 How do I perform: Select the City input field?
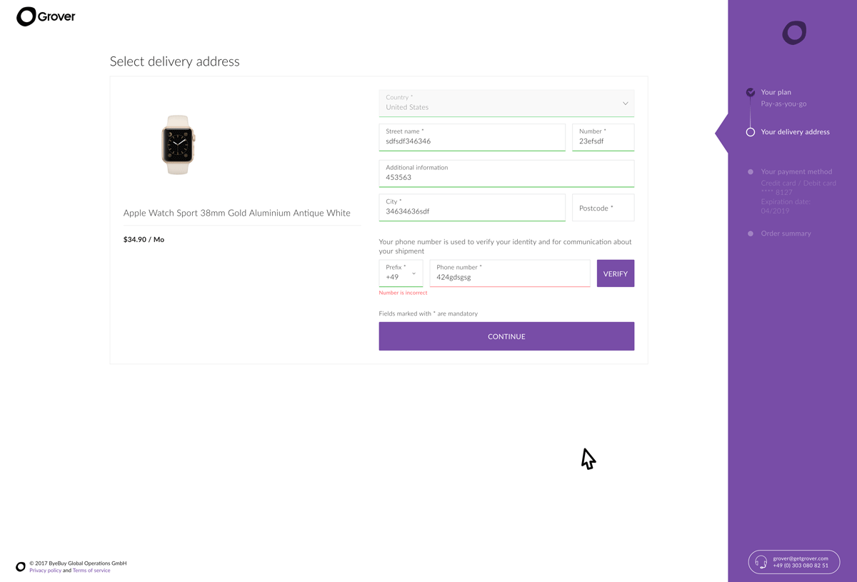tap(472, 207)
